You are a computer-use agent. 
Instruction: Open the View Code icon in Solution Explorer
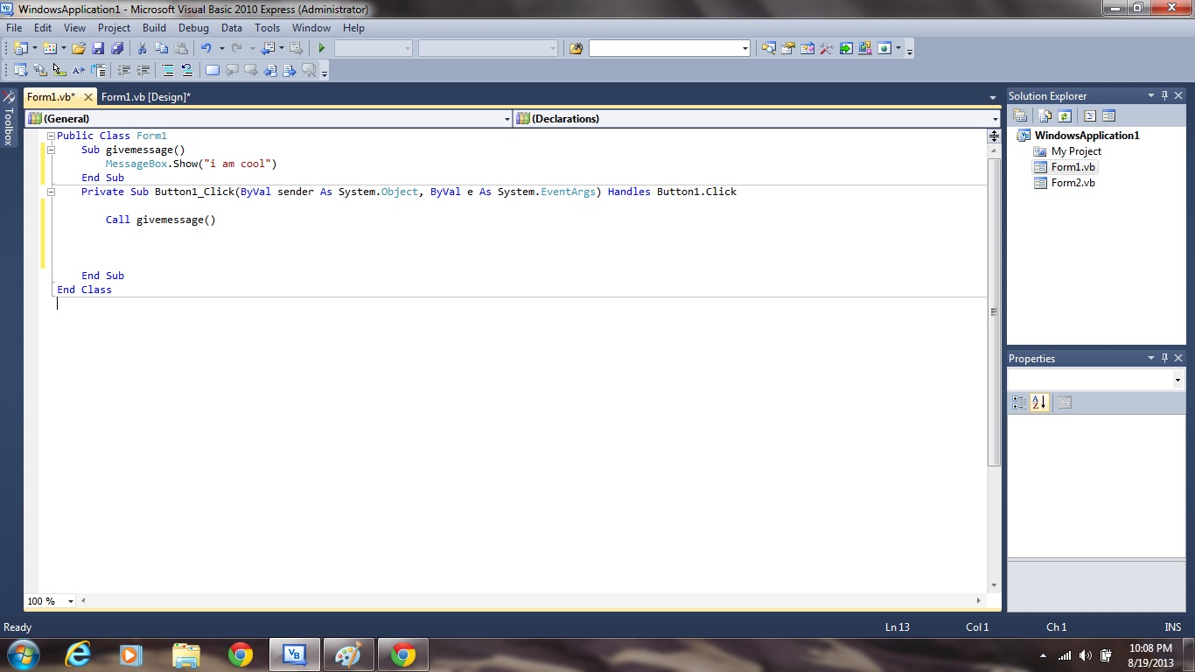(x=1089, y=115)
